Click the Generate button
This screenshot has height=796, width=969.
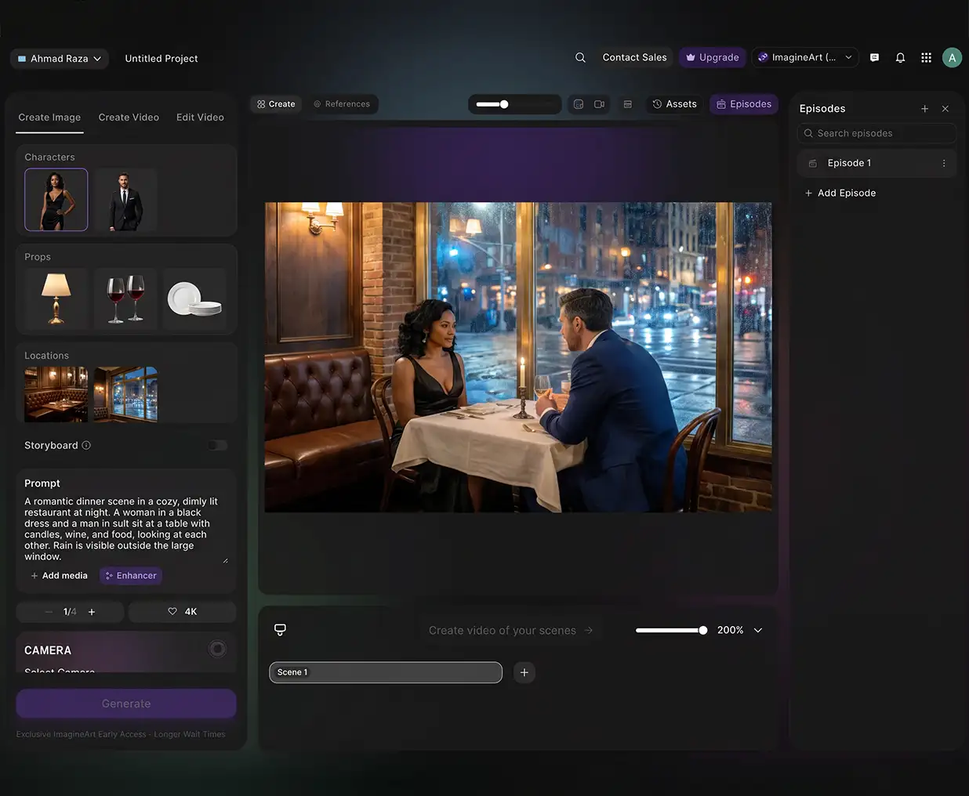(x=126, y=704)
